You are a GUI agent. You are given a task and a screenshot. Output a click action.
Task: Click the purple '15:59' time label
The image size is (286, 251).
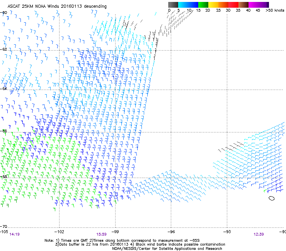tap(101, 234)
